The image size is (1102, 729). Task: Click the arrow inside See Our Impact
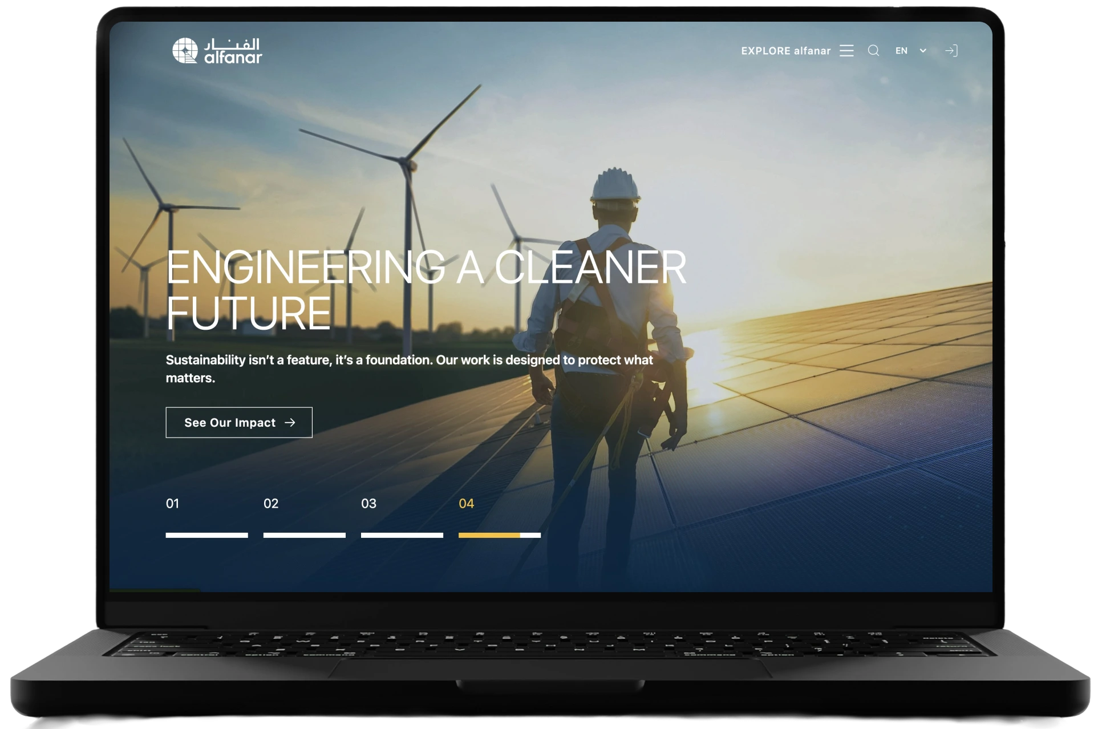pos(290,423)
